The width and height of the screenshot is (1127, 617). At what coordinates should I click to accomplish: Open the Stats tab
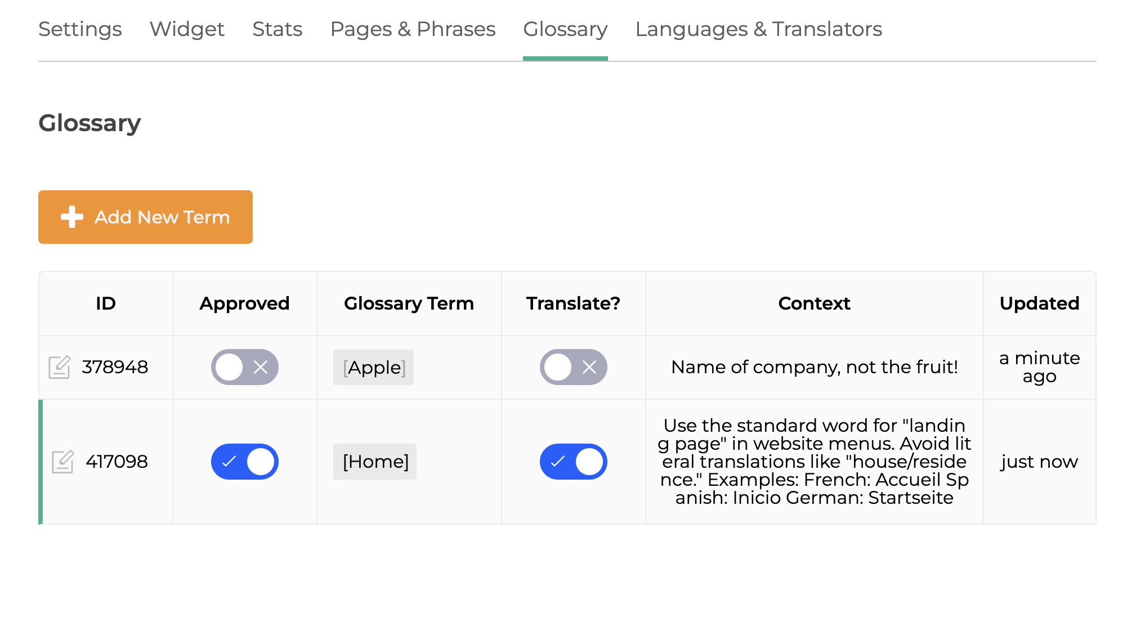pos(278,29)
